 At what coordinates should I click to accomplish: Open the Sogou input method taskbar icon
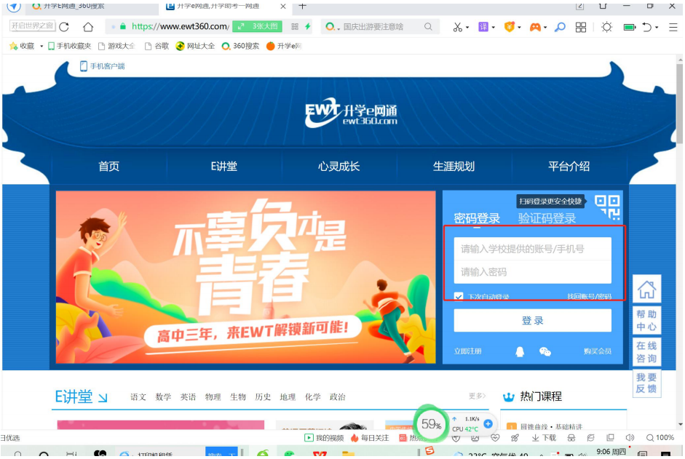[430, 451]
